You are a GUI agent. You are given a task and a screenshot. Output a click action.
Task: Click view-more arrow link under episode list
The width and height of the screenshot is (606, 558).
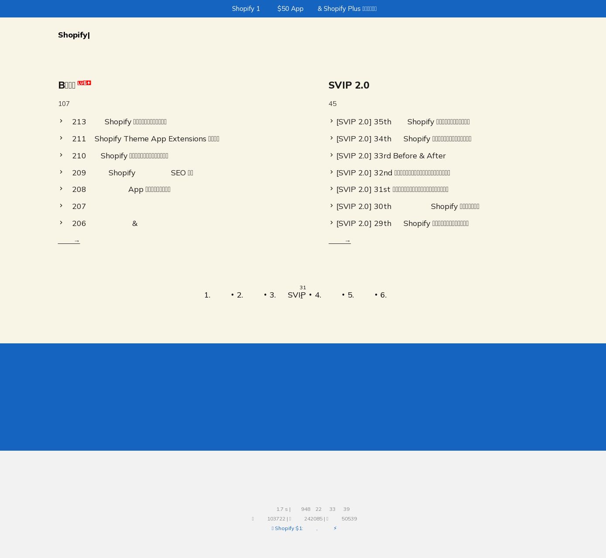(69, 241)
